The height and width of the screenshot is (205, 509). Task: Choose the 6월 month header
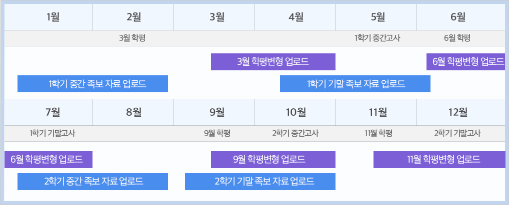coord(458,17)
